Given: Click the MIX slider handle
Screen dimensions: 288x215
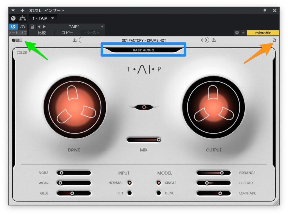Looking at the screenshot, I should (159, 140).
